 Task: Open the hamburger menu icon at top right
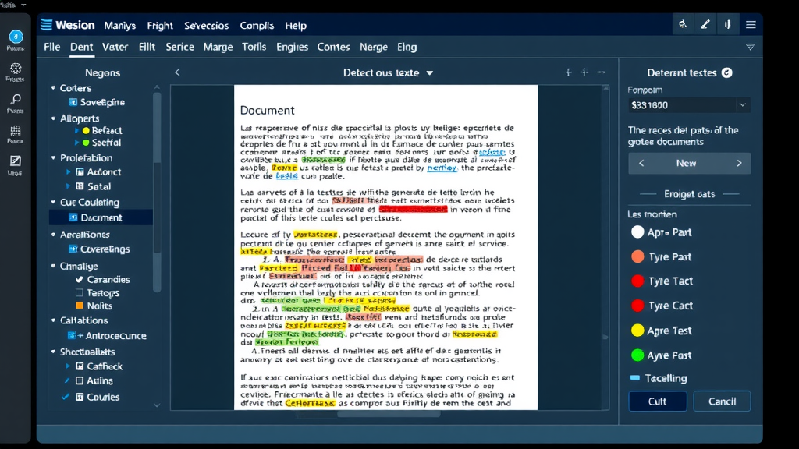[x=750, y=25]
